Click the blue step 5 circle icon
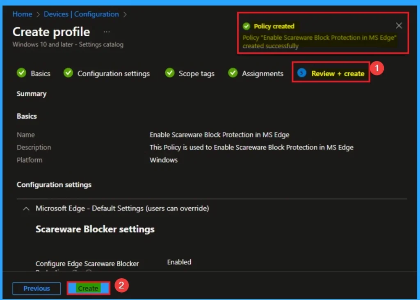 coord(301,73)
